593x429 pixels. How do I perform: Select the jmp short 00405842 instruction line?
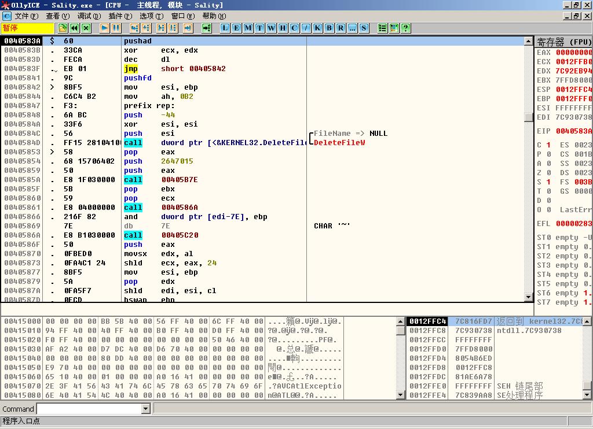pos(174,69)
